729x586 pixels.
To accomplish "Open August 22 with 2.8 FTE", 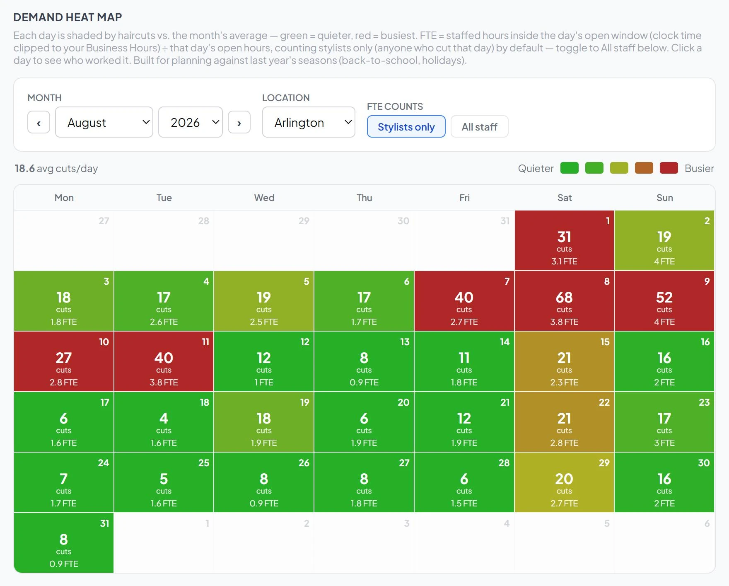I will [x=564, y=422].
